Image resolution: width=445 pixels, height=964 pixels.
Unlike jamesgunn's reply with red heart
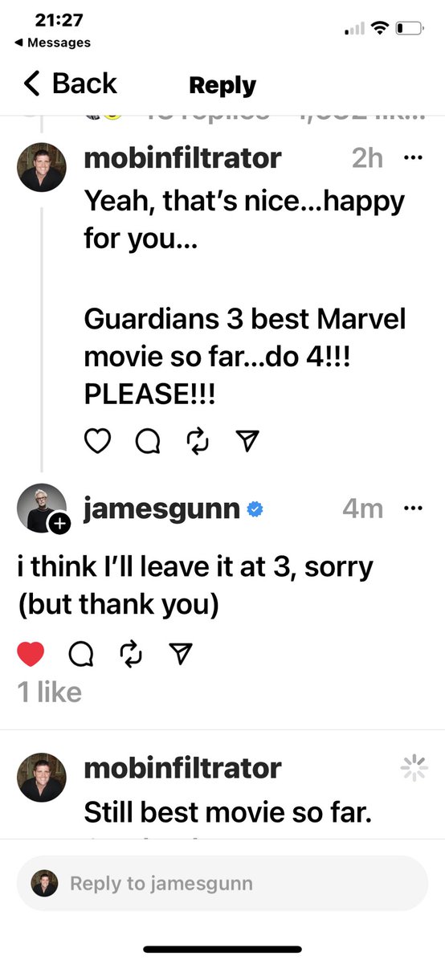pyautogui.click(x=31, y=656)
